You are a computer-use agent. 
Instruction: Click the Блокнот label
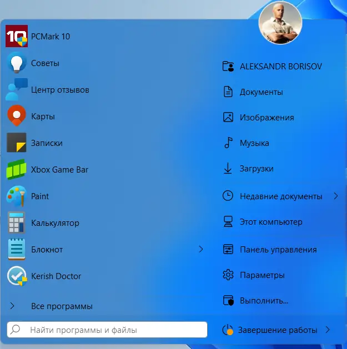[x=47, y=250]
